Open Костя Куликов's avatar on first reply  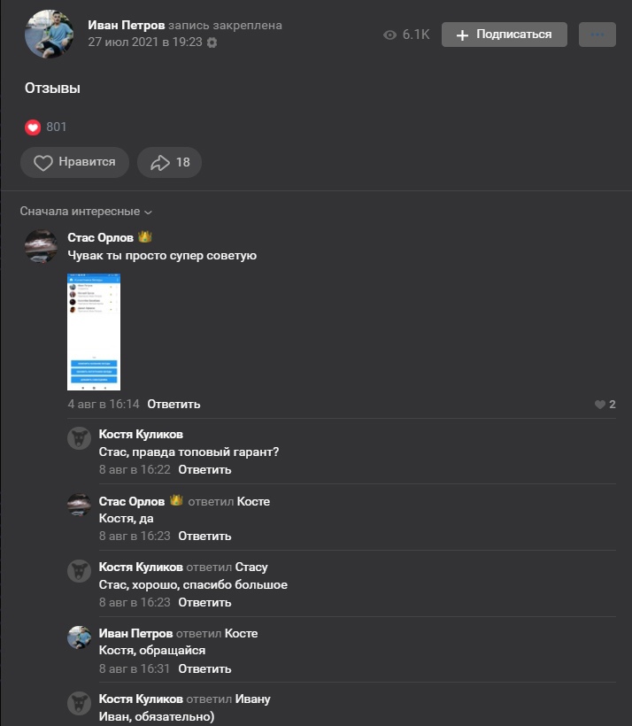[80, 438]
